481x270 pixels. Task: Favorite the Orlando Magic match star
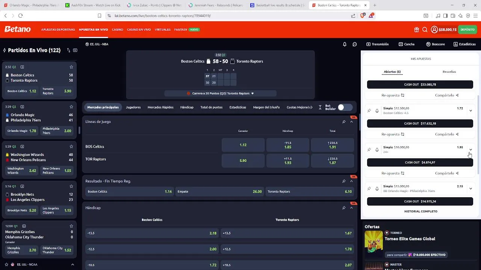point(71,107)
